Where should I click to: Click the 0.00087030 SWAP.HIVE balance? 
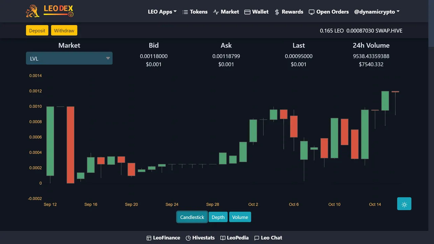coord(374,30)
